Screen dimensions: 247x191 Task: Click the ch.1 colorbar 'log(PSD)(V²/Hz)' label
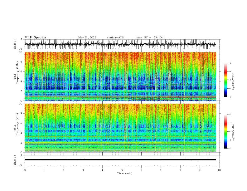click(234, 81)
